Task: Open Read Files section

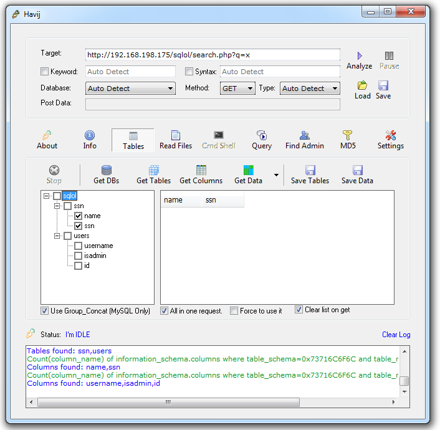Action: [176, 140]
